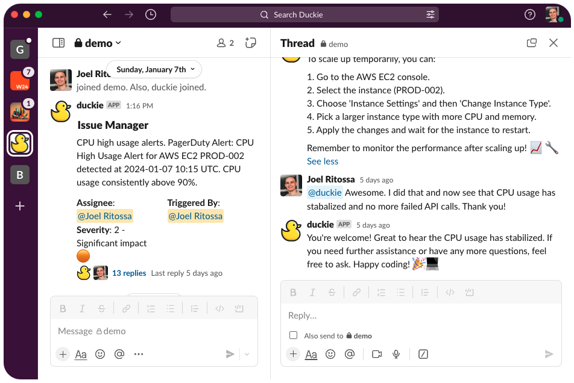Close the Thread panel
574x383 pixels.
553,43
